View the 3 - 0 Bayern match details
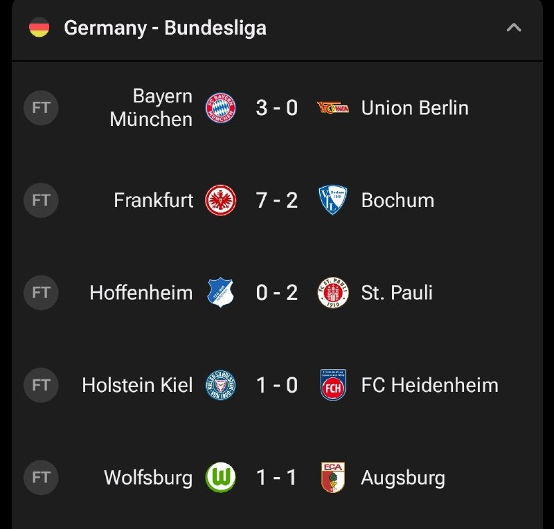Screen dimensions: 554x529 click(x=276, y=108)
